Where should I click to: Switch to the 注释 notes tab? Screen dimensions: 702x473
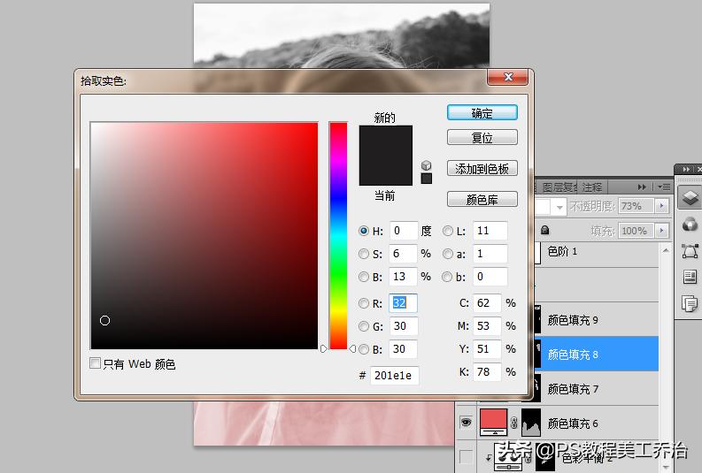point(592,187)
